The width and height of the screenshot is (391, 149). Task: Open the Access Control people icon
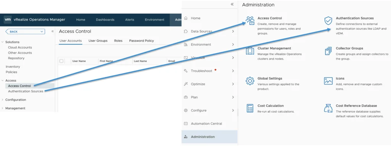coord(250,21)
